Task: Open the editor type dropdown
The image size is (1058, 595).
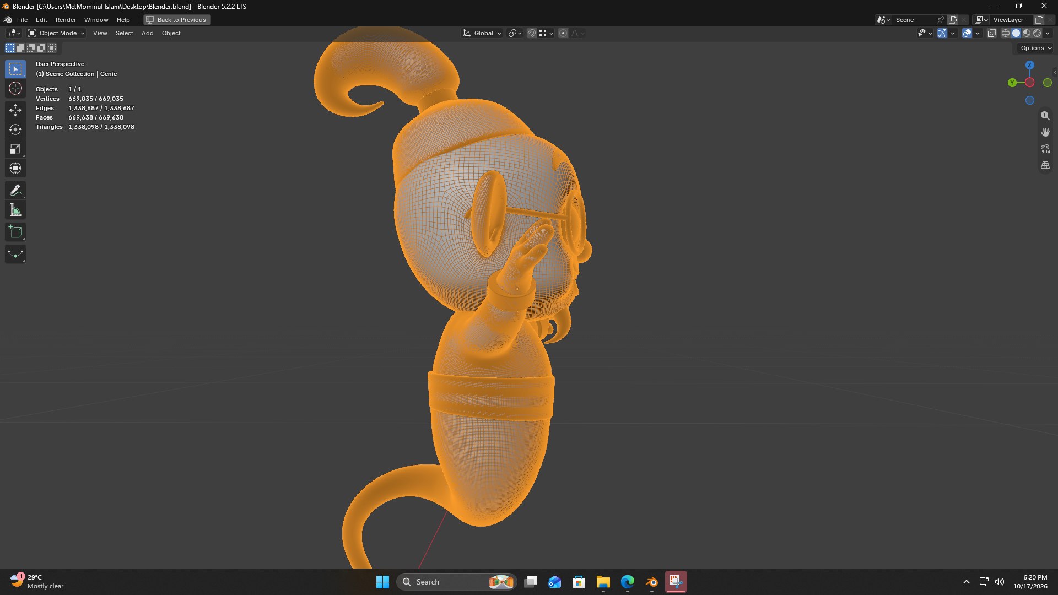Action: [13, 33]
